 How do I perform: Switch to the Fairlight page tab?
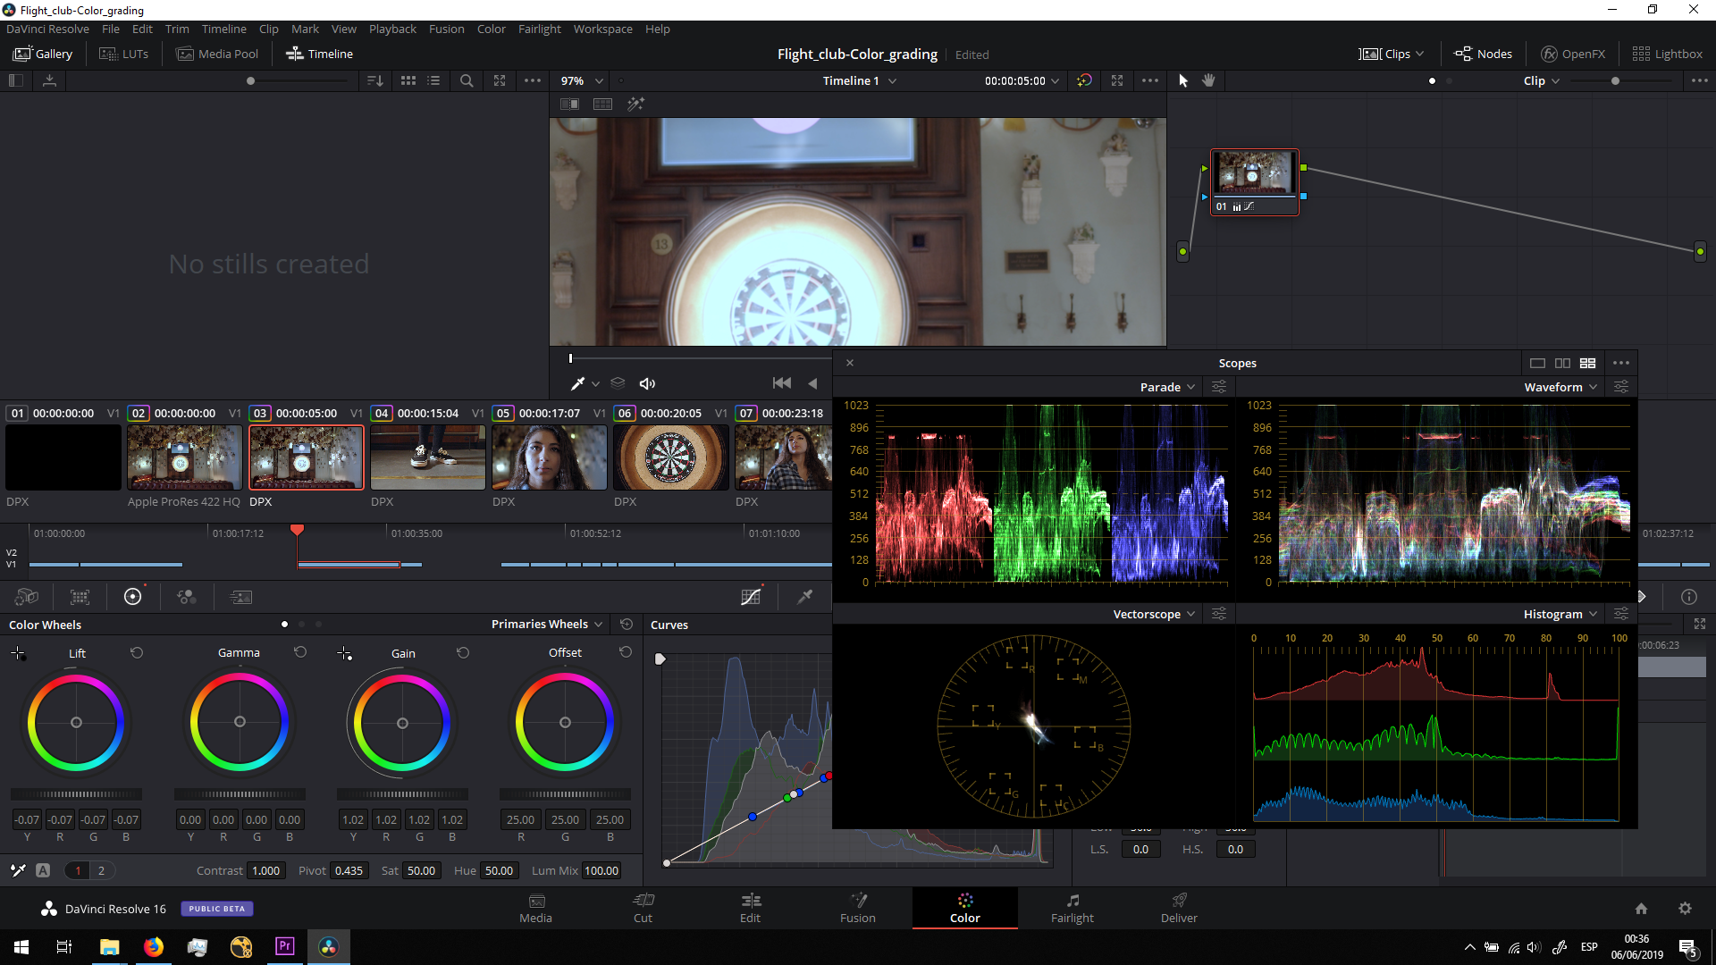(1072, 907)
